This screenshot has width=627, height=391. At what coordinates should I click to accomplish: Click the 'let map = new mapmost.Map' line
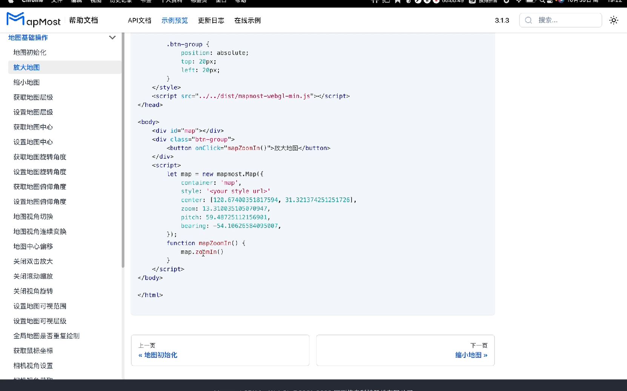click(x=215, y=174)
